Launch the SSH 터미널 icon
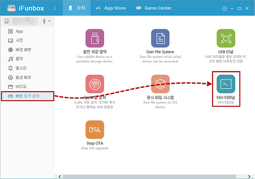Screen dimensions: 255x179 226,84
